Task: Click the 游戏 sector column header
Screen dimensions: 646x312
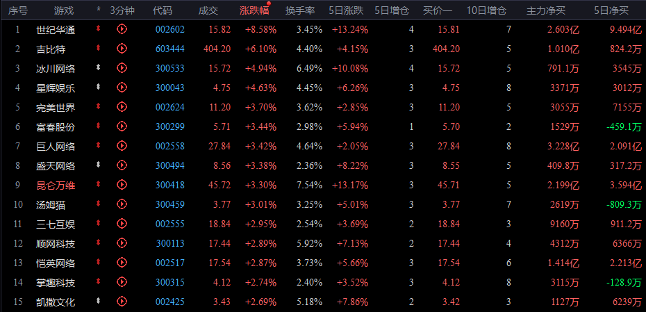Action: 64,10
